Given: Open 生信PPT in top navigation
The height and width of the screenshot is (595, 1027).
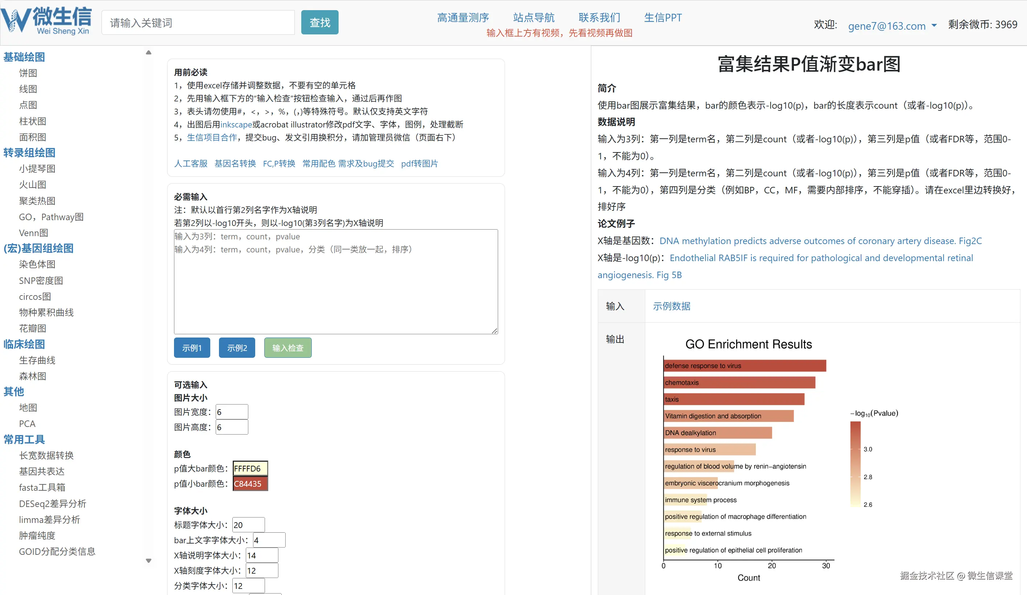Looking at the screenshot, I should point(662,17).
